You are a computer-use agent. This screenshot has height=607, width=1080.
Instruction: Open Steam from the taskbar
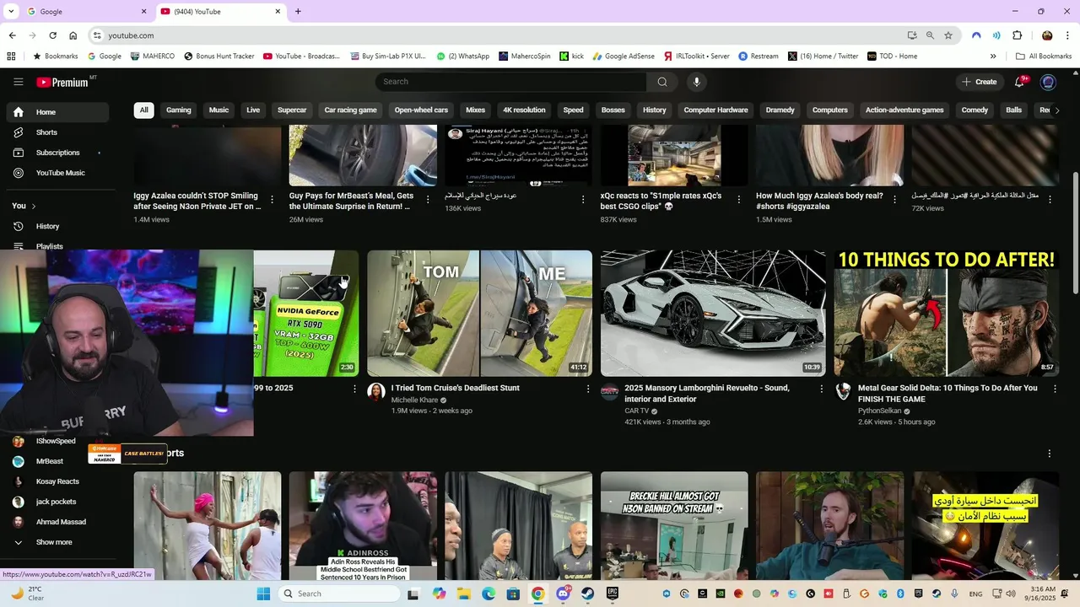click(587, 594)
